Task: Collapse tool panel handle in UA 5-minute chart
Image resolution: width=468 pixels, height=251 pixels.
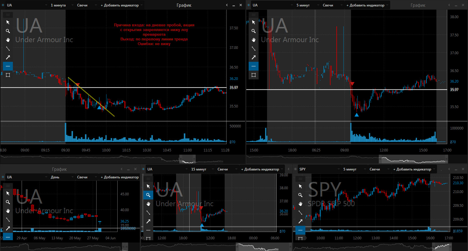Action: point(254,15)
